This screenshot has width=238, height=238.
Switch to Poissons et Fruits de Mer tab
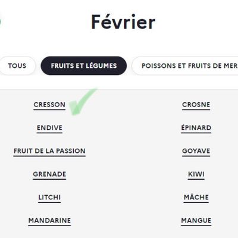tap(185, 66)
